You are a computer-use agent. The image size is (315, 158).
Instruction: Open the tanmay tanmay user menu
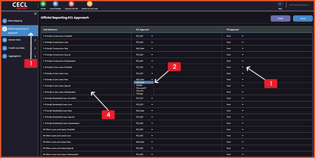coord(299,5)
